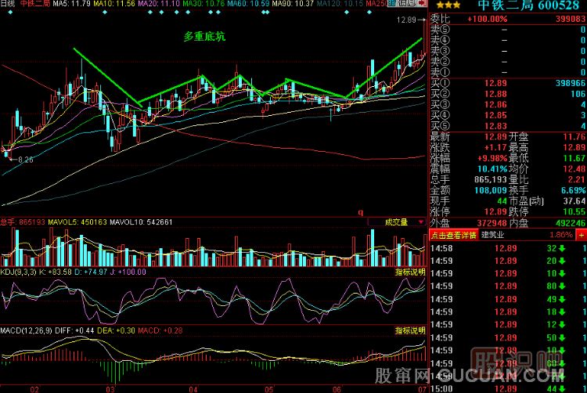Click the red 'q' marker above volume panel
The width and height of the screenshot is (587, 393).
coord(361,212)
